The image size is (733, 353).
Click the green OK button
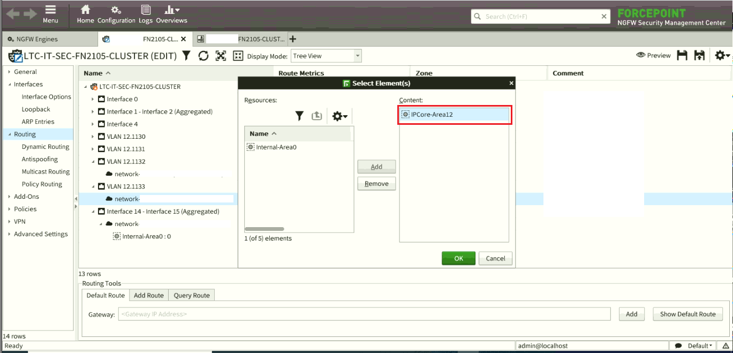458,258
